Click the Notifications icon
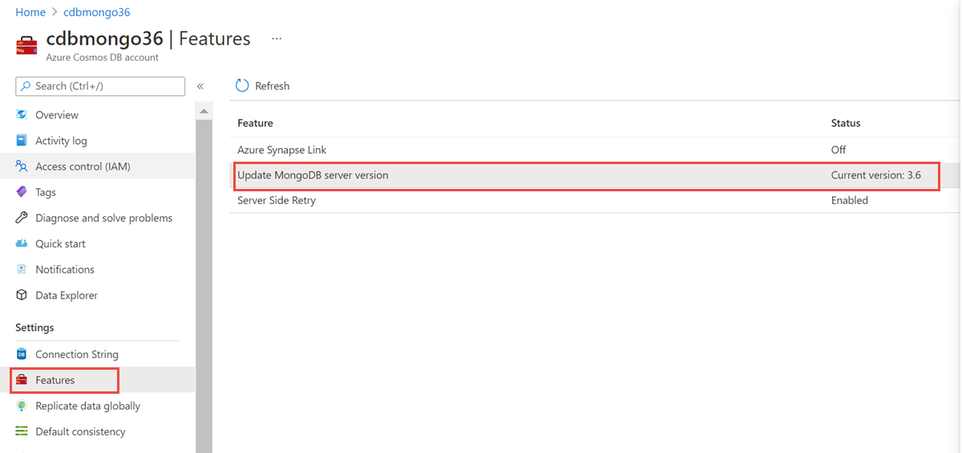962x453 pixels. [22, 270]
